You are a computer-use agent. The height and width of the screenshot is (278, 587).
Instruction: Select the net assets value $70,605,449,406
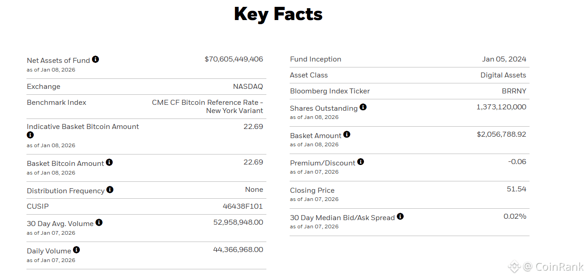(x=234, y=59)
